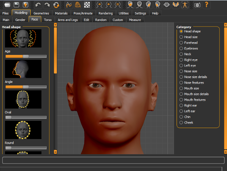The width and height of the screenshot is (227, 171).
Task: Open help question mark icon
Action: 207,5
